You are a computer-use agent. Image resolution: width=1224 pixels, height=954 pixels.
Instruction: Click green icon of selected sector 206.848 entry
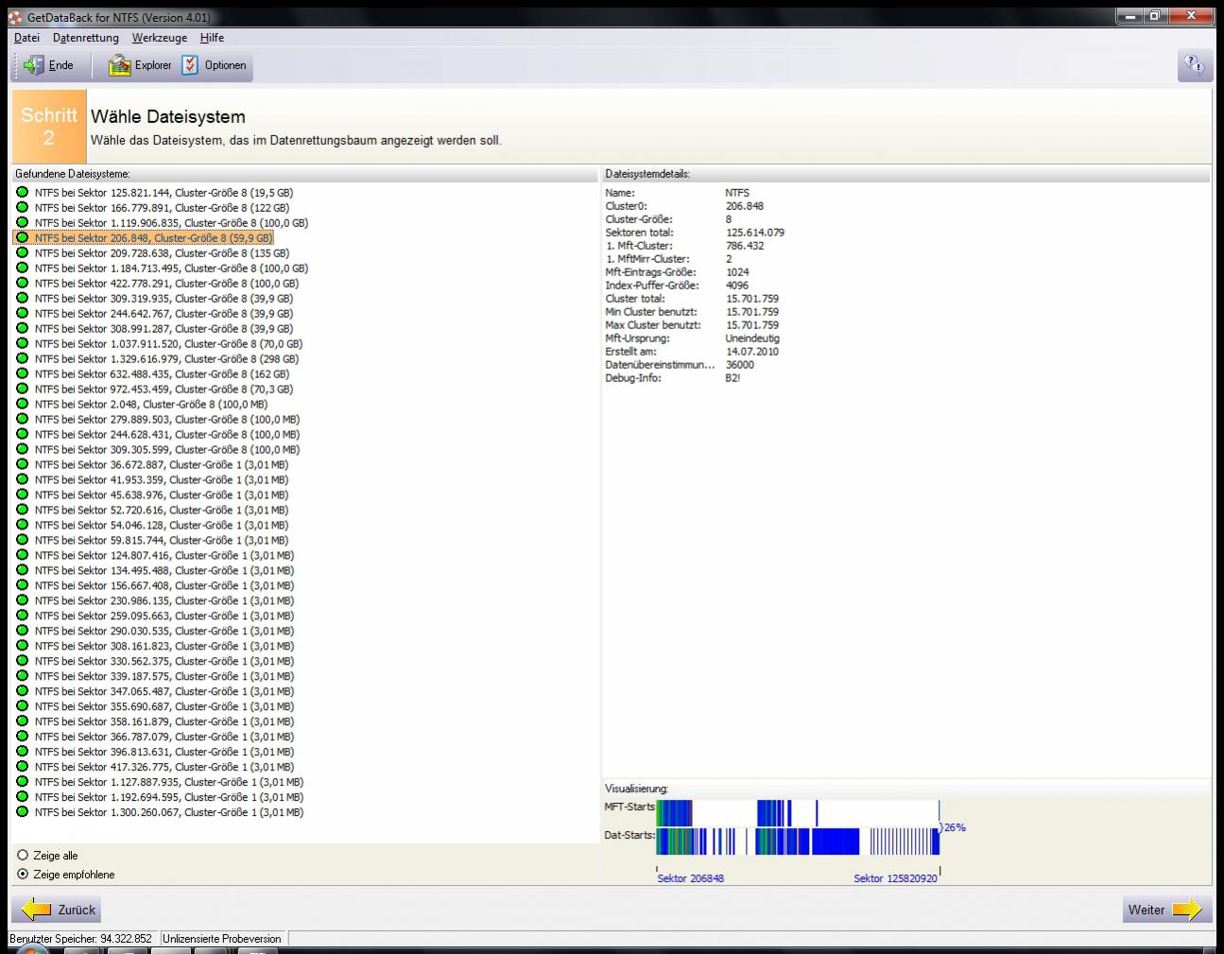click(23, 237)
